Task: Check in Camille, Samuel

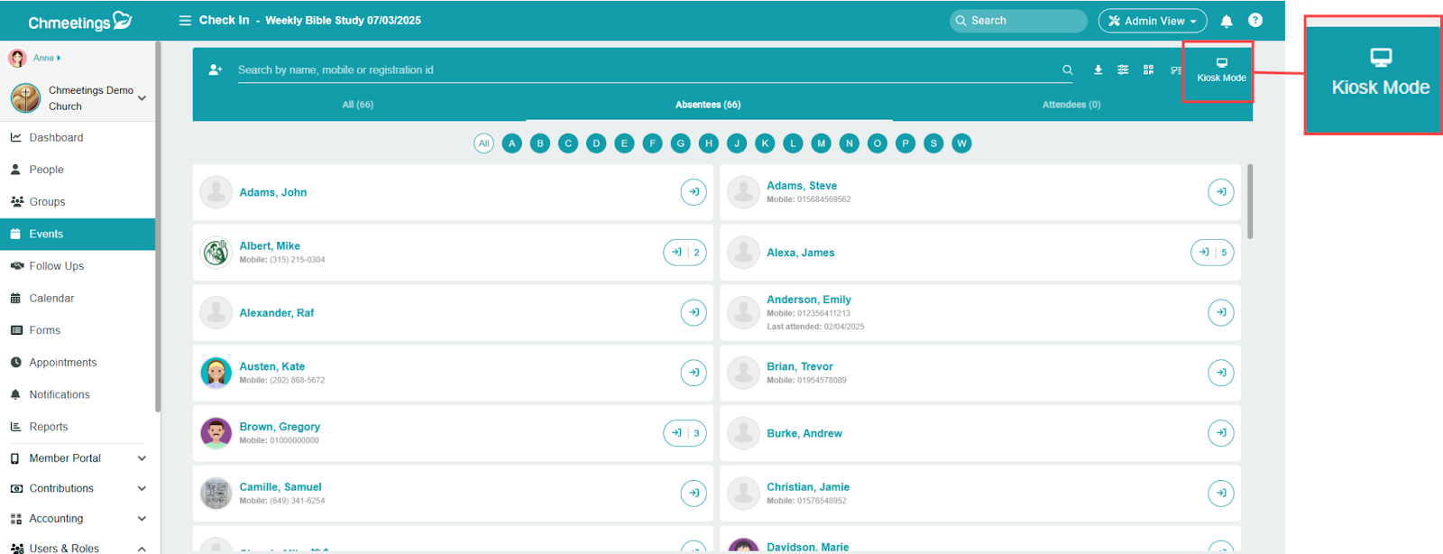Action: point(694,493)
